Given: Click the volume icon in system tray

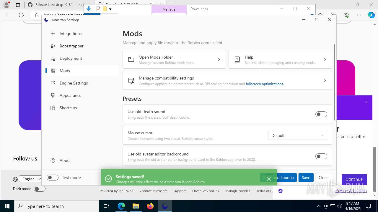Looking at the screenshot, I should (x=340, y=206).
